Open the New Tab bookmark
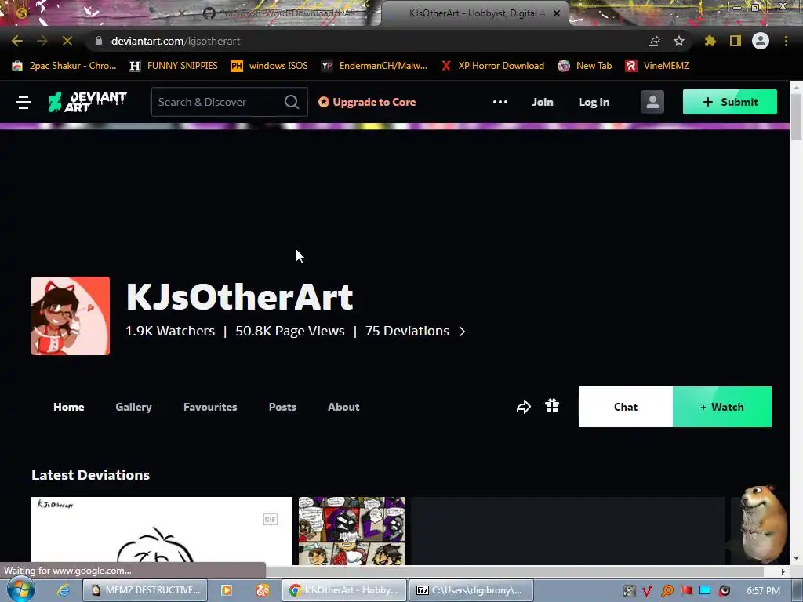Image resolution: width=803 pixels, height=602 pixels. point(585,66)
